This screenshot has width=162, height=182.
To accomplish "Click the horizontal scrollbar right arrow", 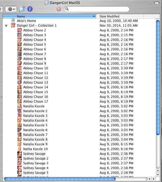I will pyautogui.click(x=154, y=179).
